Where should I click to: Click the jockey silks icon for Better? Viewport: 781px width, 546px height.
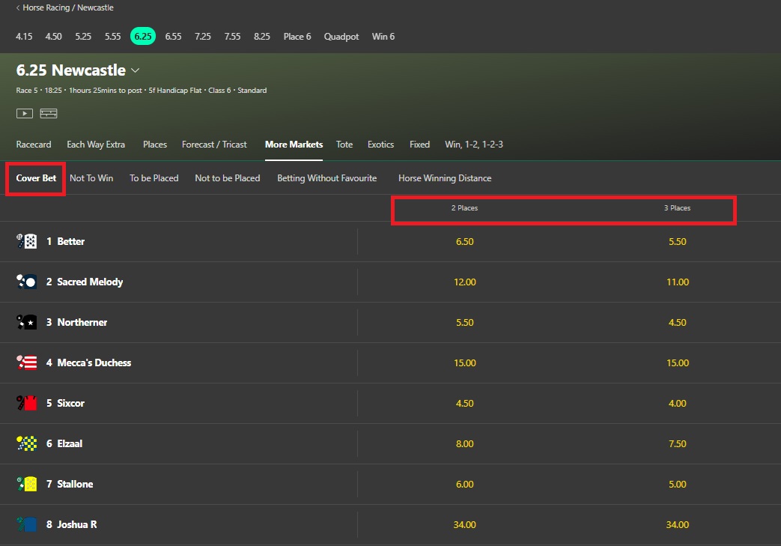click(27, 241)
